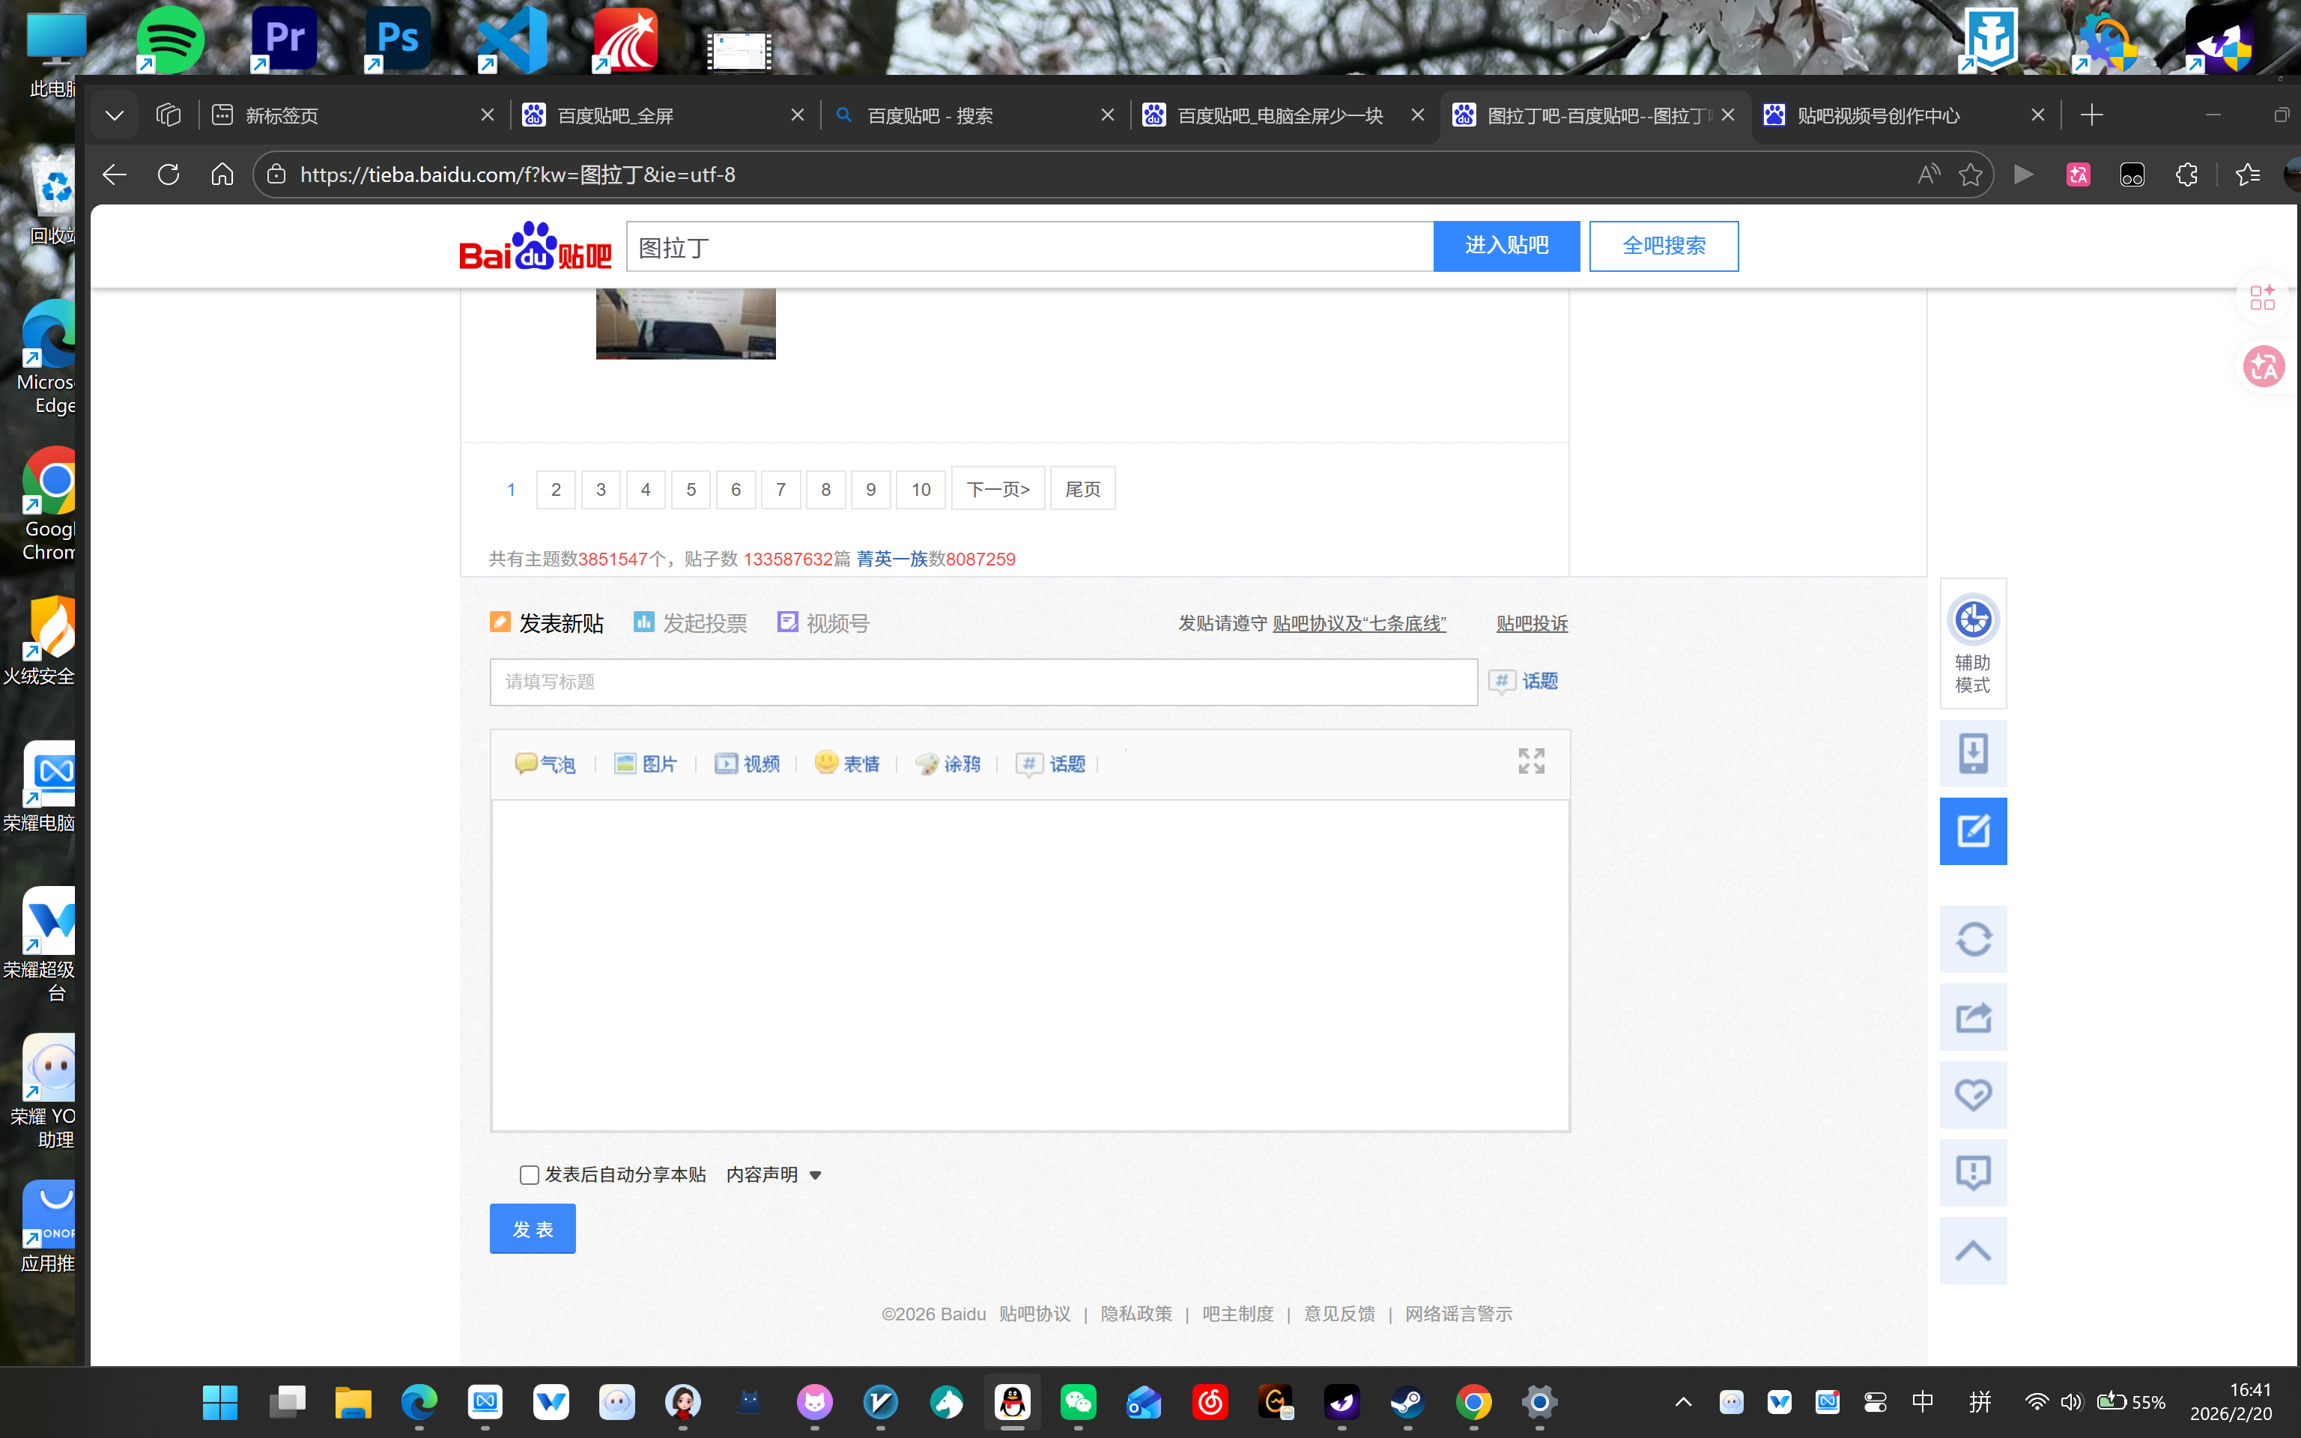The image size is (2301, 1438).
Task: Open the doodle 涂鸦 tool
Action: 947,764
